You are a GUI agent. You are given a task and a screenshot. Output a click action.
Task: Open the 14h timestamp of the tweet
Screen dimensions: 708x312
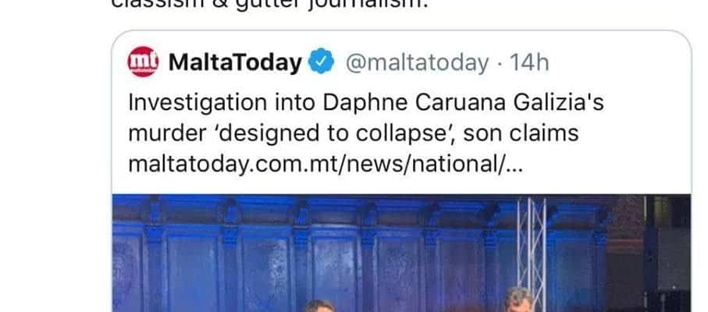tap(528, 62)
